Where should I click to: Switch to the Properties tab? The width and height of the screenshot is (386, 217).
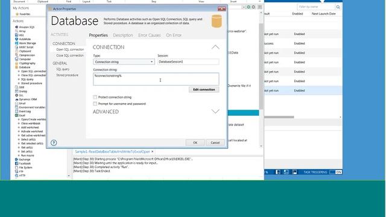(98, 35)
